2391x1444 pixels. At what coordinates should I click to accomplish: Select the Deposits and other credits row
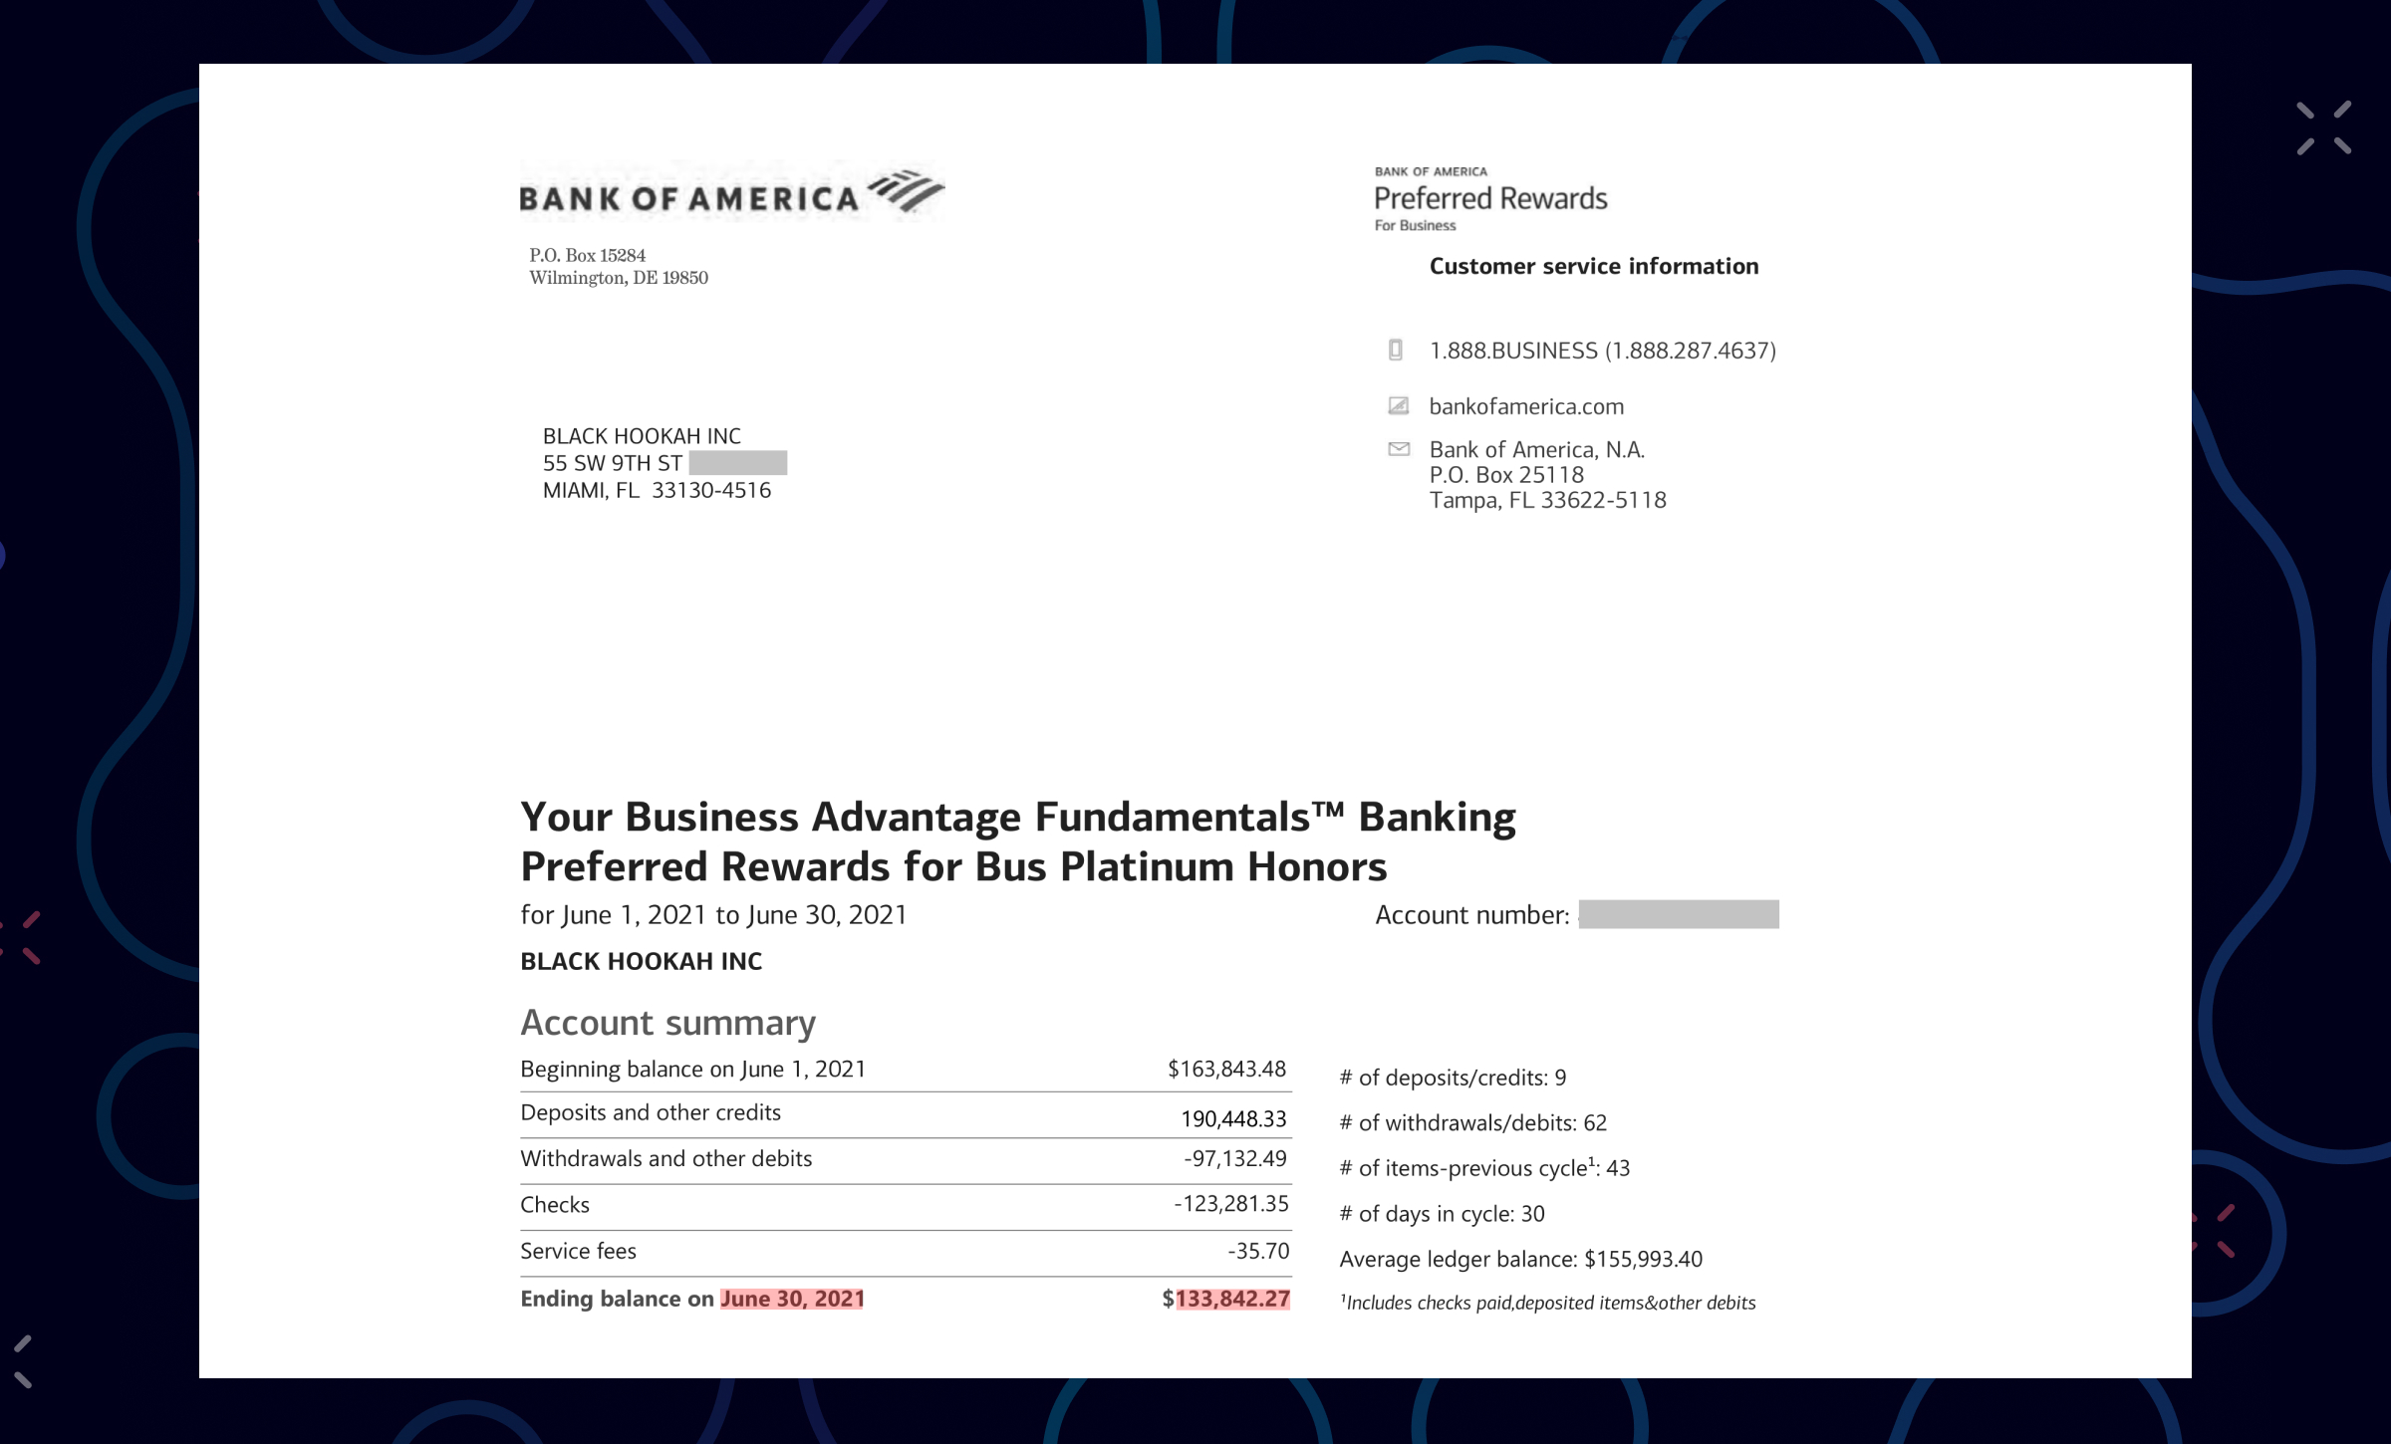(x=906, y=1115)
